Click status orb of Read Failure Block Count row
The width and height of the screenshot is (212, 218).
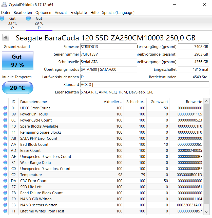pos(5,193)
